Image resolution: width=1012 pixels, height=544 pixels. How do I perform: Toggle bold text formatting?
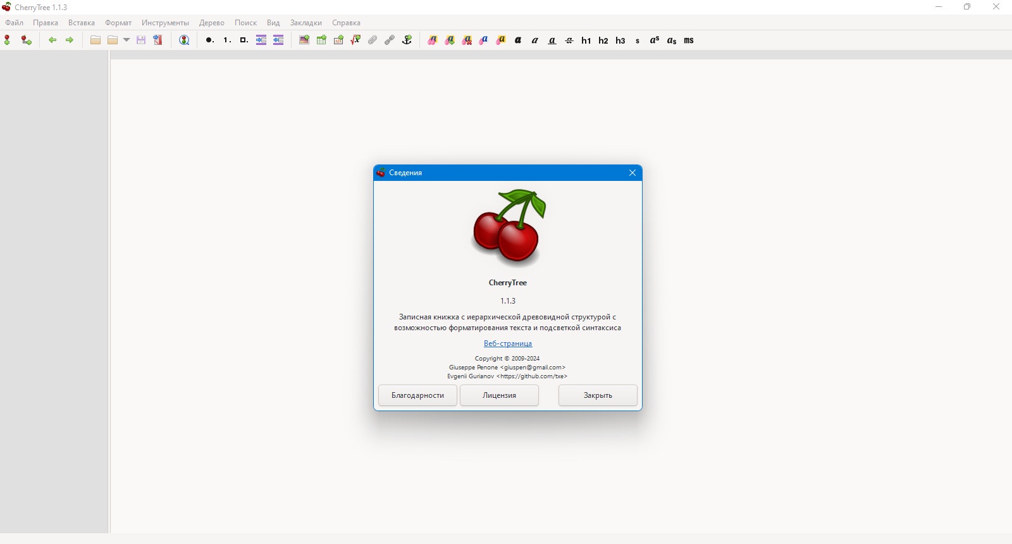point(518,40)
